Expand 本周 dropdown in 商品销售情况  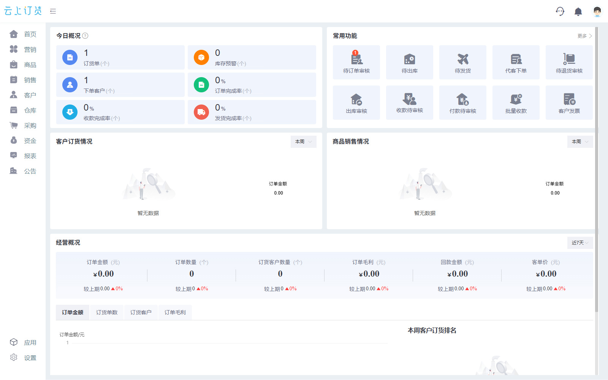(x=580, y=142)
